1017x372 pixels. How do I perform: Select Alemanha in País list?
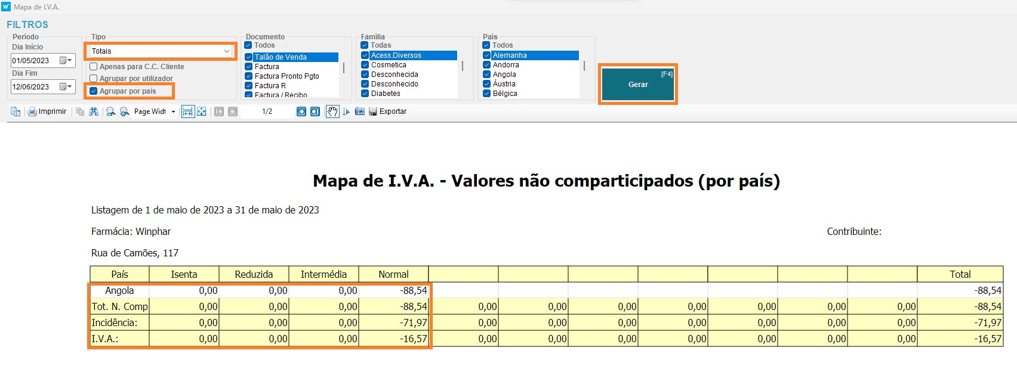[510, 55]
